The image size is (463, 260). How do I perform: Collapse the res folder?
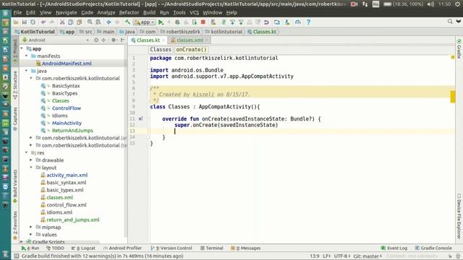[x=26, y=152]
